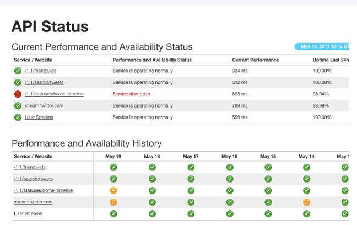Click May 15 green check for search/tweets history

pyautogui.click(x=268, y=179)
